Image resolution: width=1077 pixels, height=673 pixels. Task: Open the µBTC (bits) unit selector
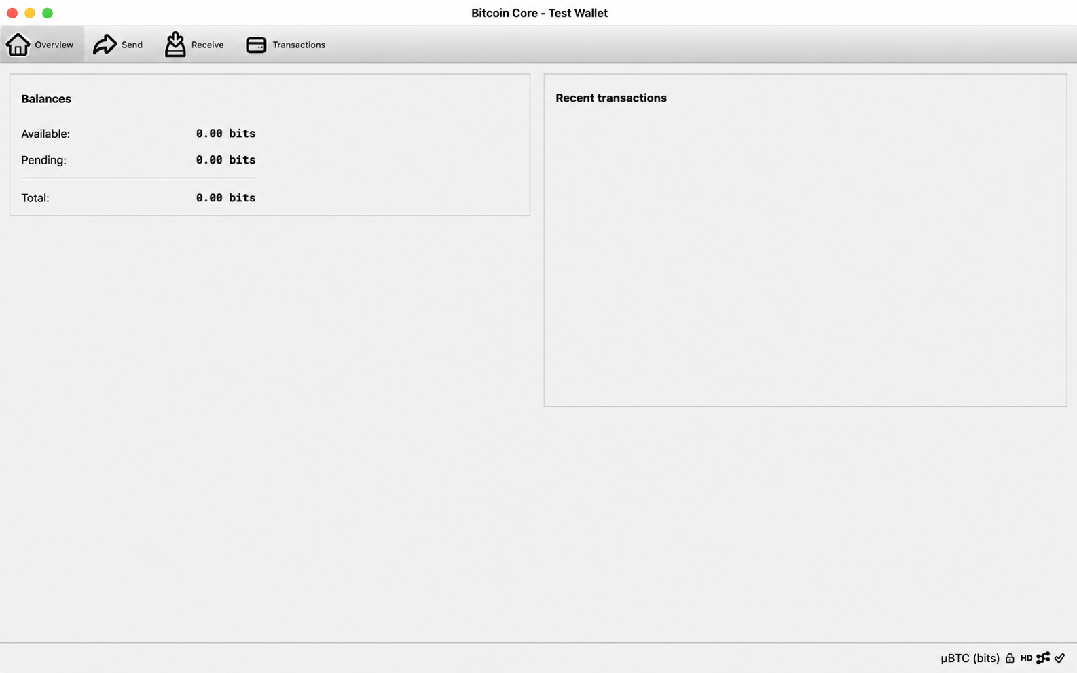coord(970,658)
